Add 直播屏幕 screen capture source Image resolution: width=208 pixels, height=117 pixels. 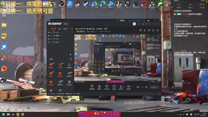click(x=92, y=87)
